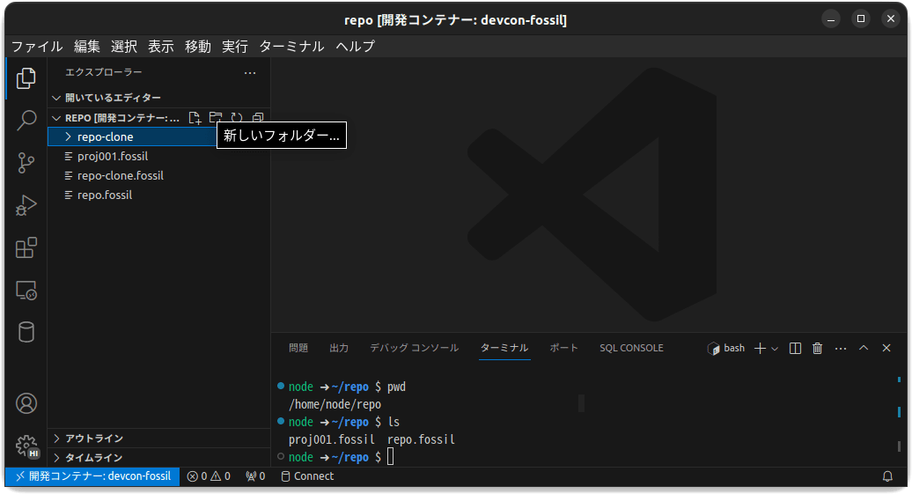This screenshot has height=494, width=912.
Task: Open the 編集 menu
Action: point(86,46)
